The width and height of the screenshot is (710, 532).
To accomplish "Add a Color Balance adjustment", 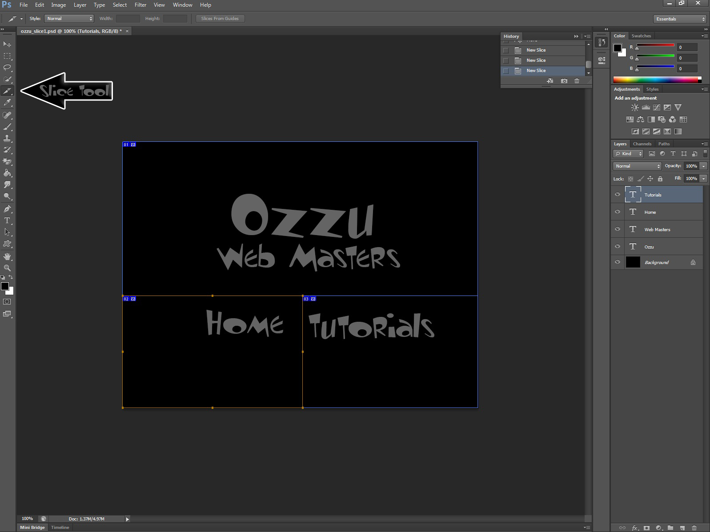I will pyautogui.click(x=640, y=119).
